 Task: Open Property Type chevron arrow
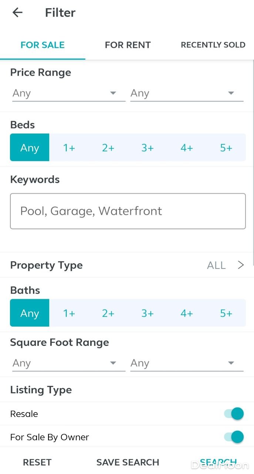(241, 265)
